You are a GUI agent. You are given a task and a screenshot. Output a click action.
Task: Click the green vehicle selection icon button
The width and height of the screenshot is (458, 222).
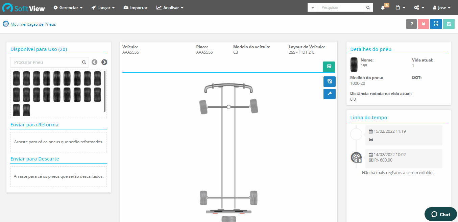tap(329, 67)
